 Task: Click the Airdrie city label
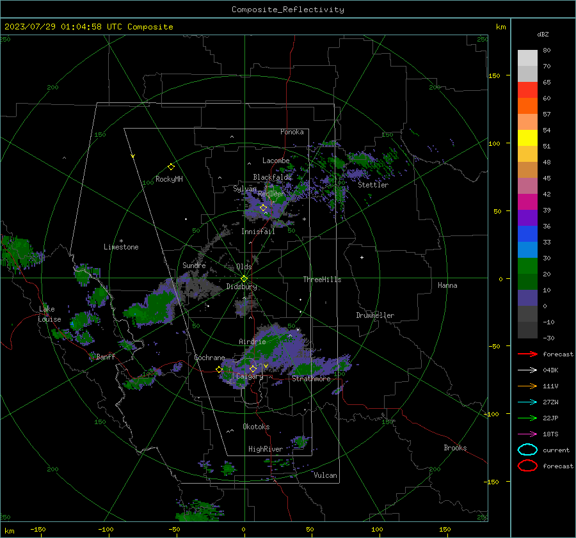[x=252, y=342]
